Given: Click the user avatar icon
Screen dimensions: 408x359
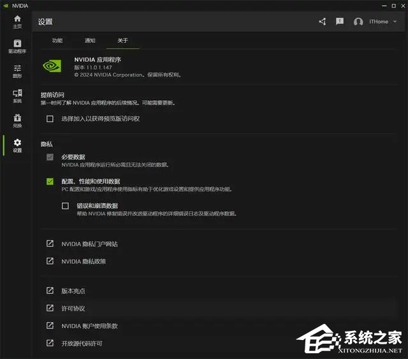Looking at the screenshot, I should 358,22.
